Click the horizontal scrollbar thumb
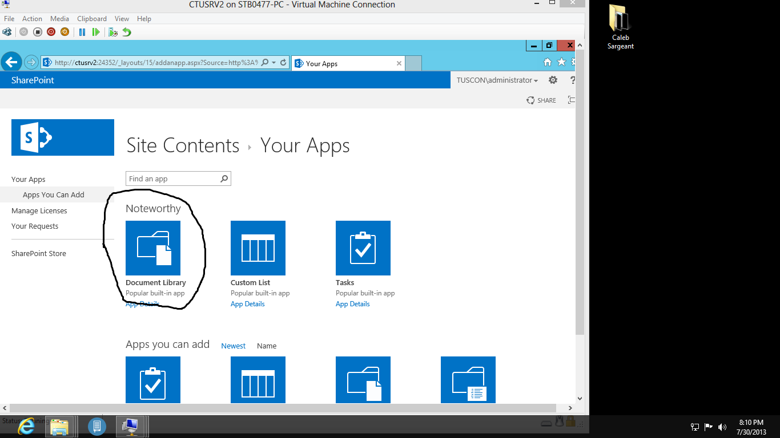Image resolution: width=780 pixels, height=438 pixels. [283, 408]
